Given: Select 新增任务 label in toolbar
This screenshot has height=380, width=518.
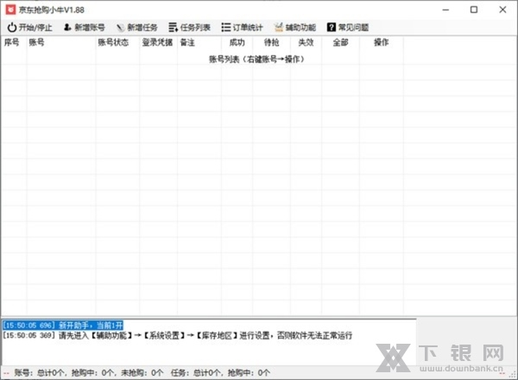Looking at the screenshot, I should [x=142, y=28].
